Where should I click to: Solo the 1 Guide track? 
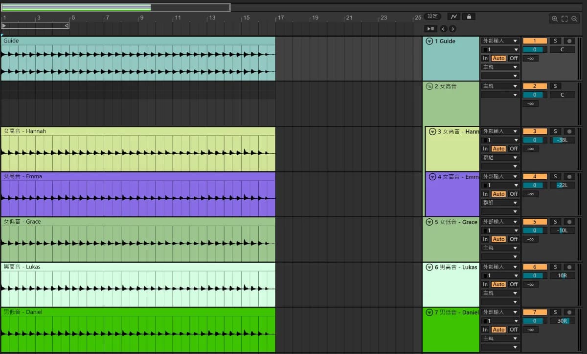pyautogui.click(x=555, y=41)
